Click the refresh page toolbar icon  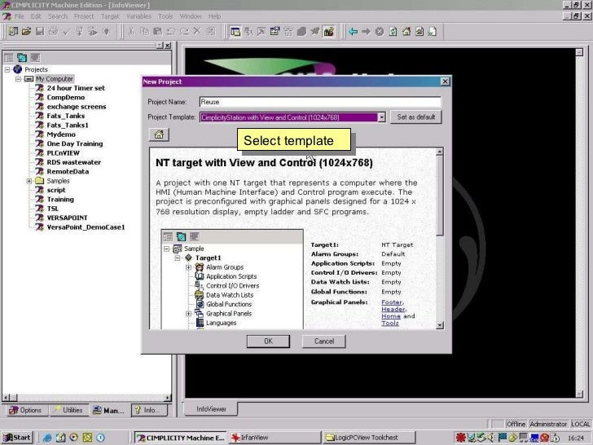pos(393,32)
